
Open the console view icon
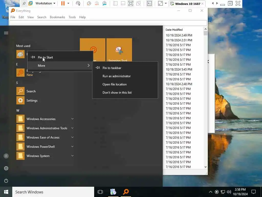point(149,3)
